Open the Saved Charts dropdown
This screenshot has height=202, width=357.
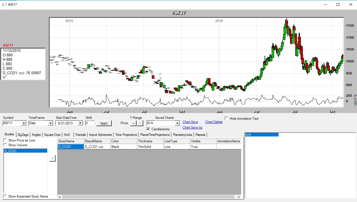177,123
